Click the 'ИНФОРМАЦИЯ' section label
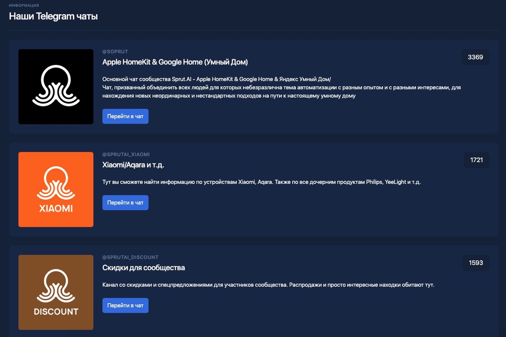This screenshot has width=506, height=337. point(24,6)
